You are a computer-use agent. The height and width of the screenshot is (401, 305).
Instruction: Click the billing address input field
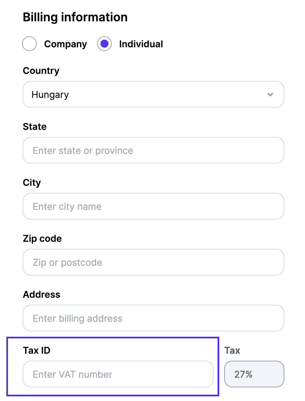point(153,318)
